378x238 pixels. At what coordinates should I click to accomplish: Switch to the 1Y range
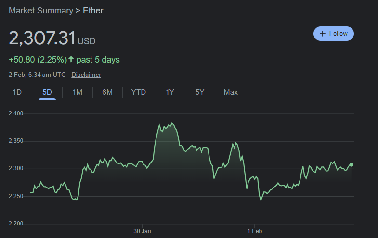[x=169, y=92]
